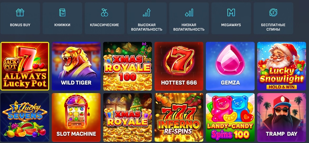This screenshot has width=309, height=143.
Task: Launch the Wild Tiger slot
Action: [76, 66]
